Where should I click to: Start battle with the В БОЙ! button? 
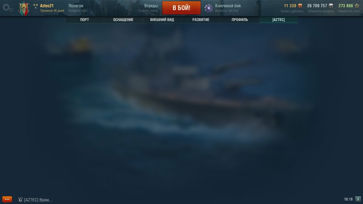click(x=181, y=8)
